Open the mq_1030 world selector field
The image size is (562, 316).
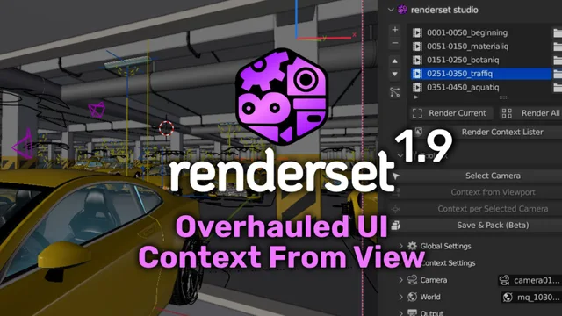tap(531, 297)
